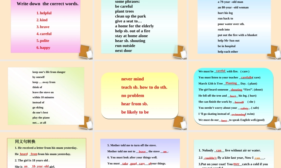The width and height of the screenshot is (281, 168).
Task: Open the 'Nobody can live' slide
Action: (234, 150)
